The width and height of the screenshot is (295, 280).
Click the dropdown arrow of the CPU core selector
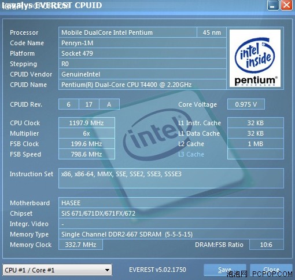(x=107, y=270)
